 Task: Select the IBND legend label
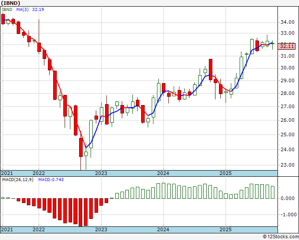pyautogui.click(x=7, y=10)
